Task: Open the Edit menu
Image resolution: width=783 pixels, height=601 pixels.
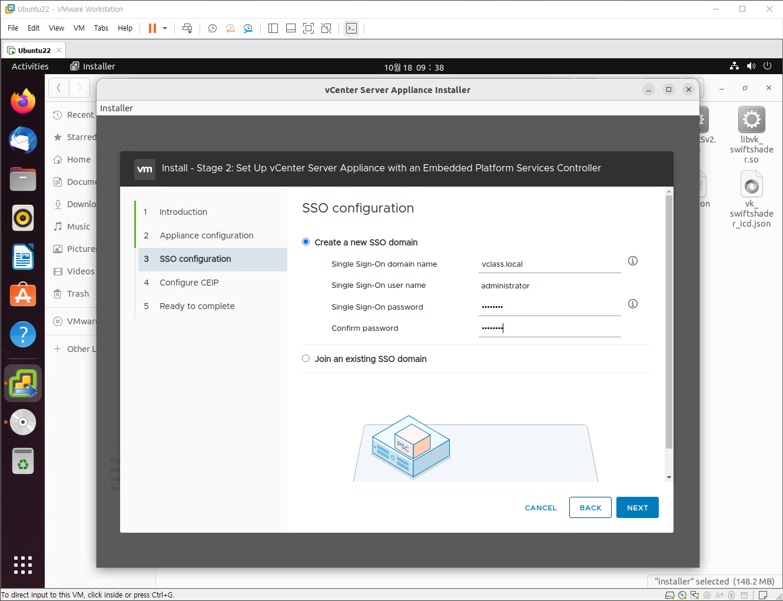Action: point(34,28)
